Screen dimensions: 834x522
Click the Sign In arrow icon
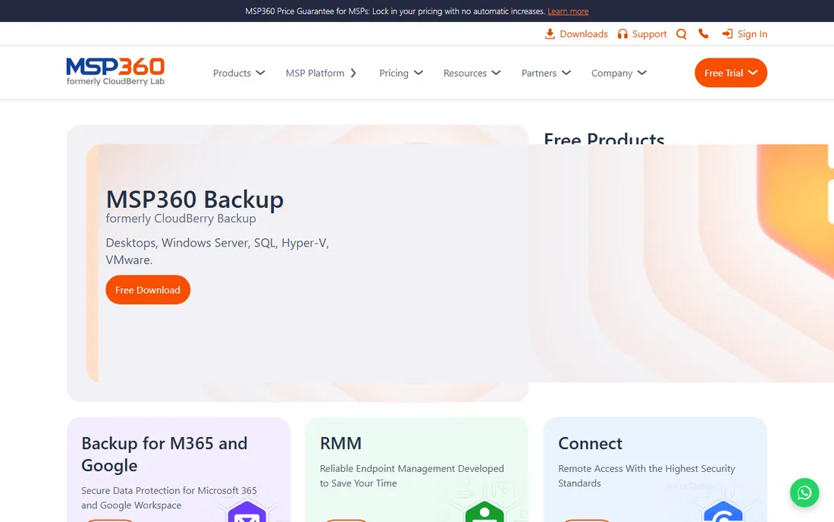727,34
